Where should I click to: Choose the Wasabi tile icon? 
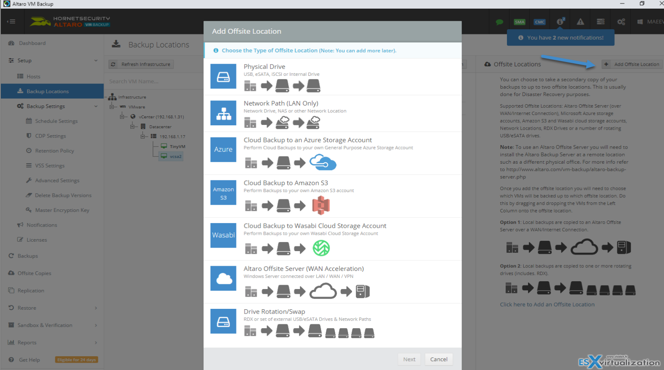(x=223, y=235)
